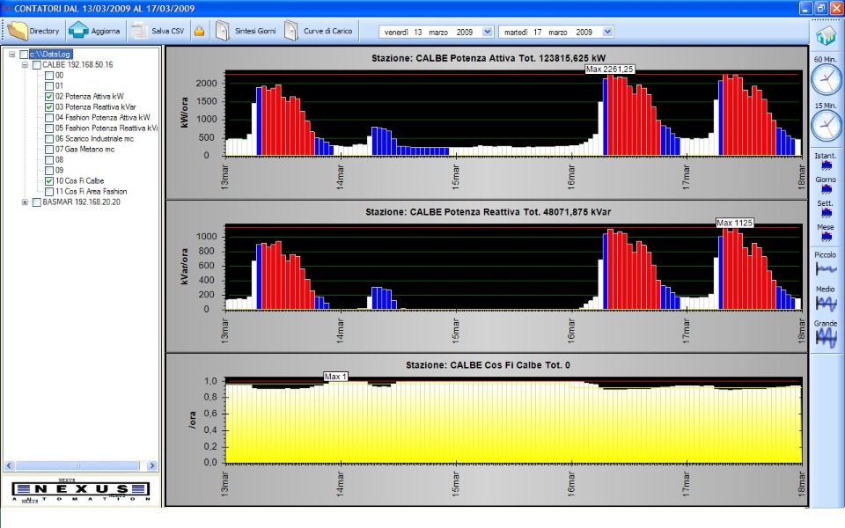Expand the BASMAR 192.168.20.20 node
The width and height of the screenshot is (845, 528).
point(25,202)
